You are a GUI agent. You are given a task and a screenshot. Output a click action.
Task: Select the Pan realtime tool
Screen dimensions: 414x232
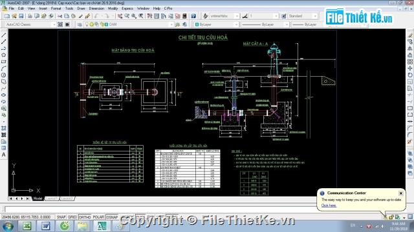click(x=120, y=16)
